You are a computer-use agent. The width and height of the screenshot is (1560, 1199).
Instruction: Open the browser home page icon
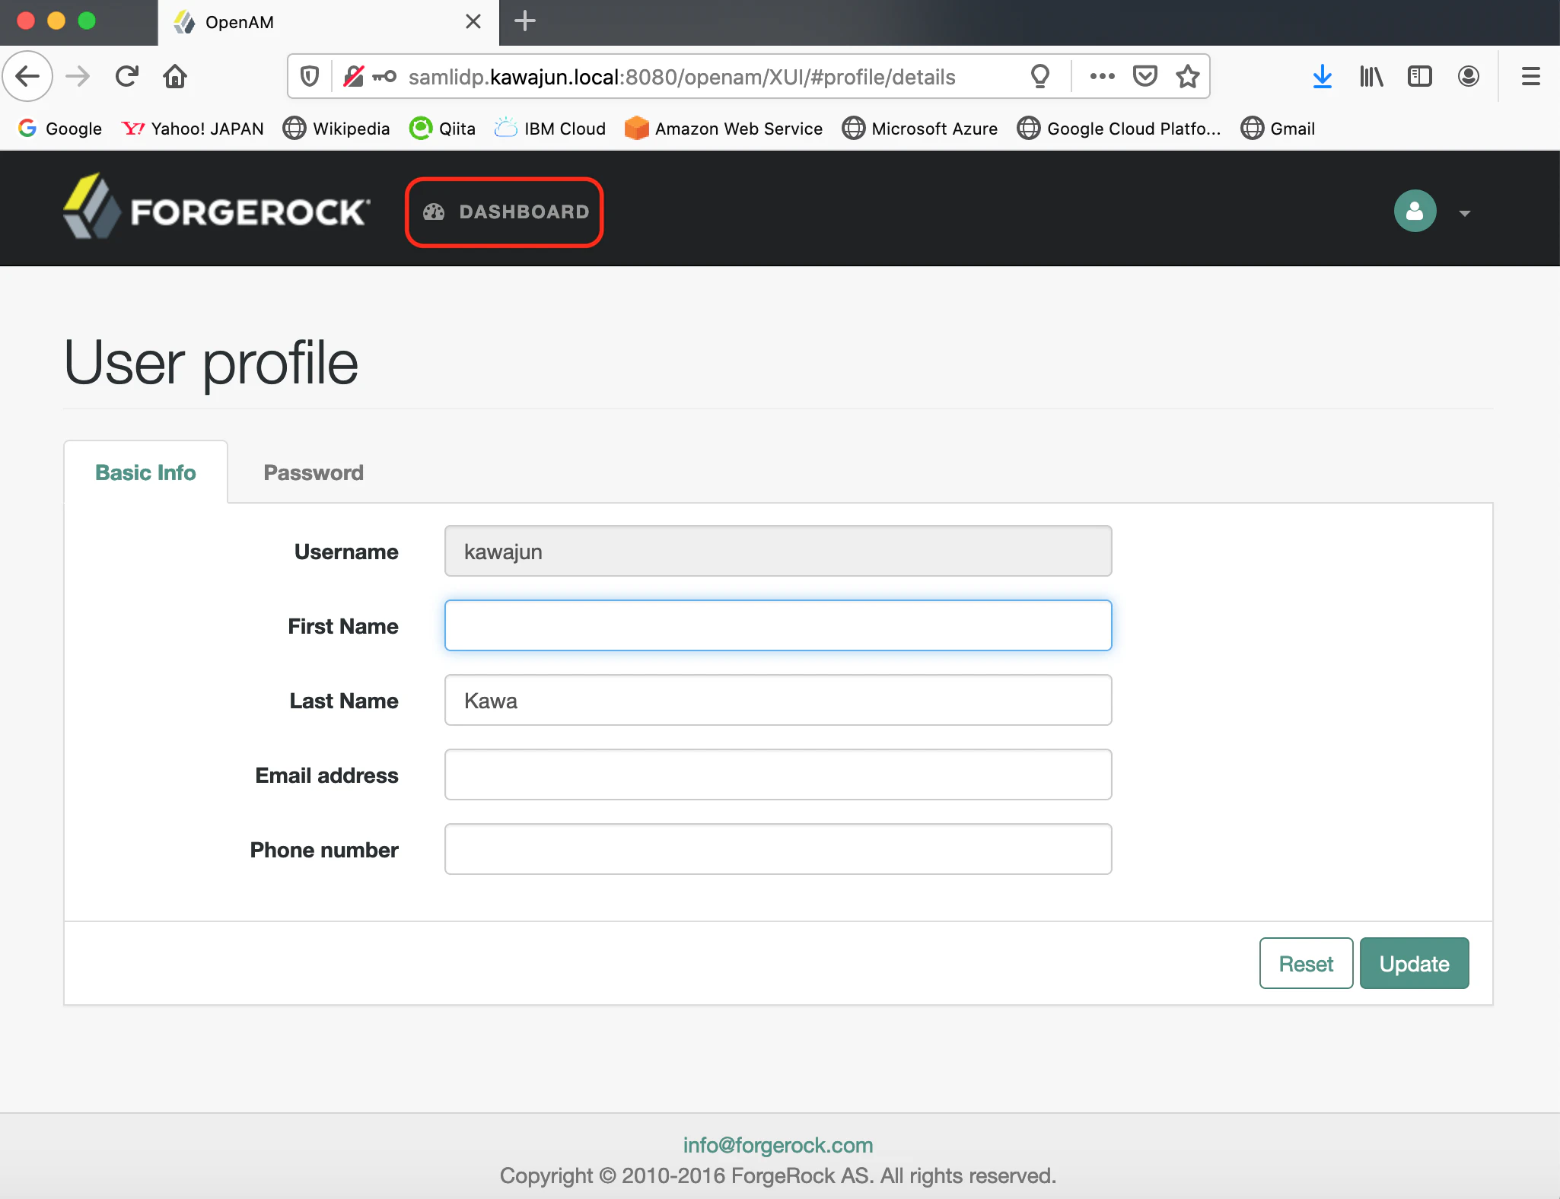[175, 76]
